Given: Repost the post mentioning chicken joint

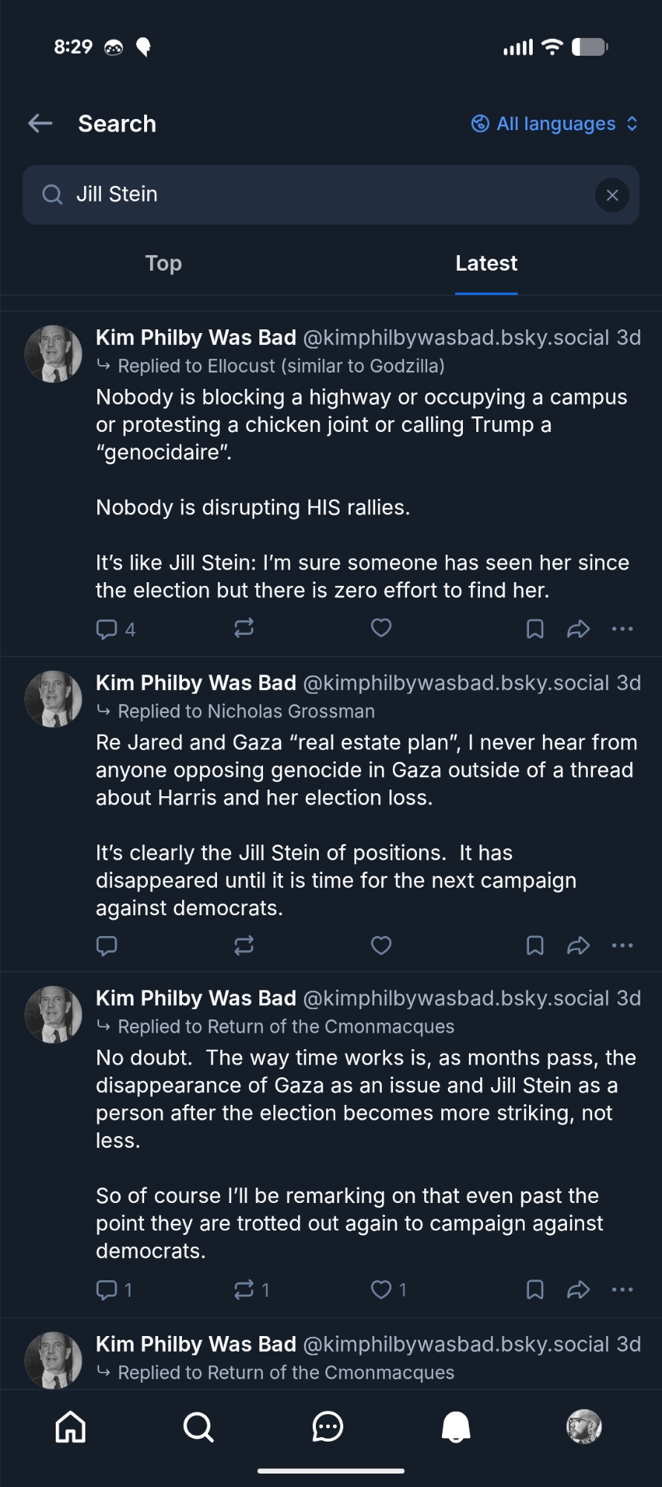Looking at the screenshot, I should pos(244,628).
